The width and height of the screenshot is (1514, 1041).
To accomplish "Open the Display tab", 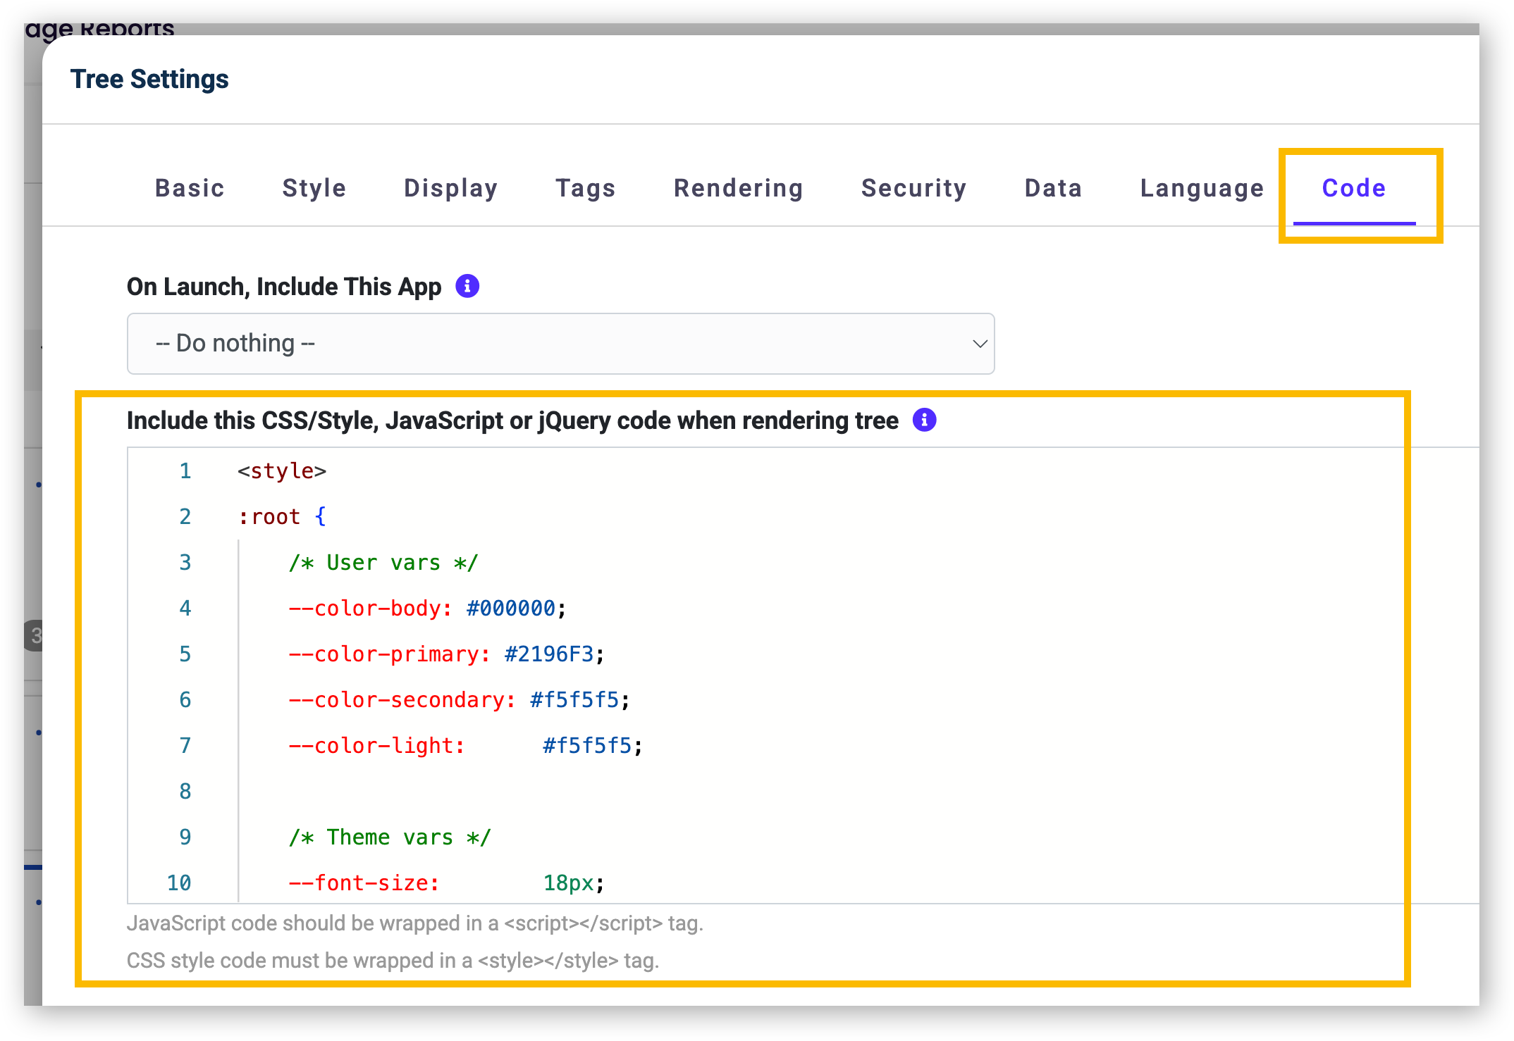I will coord(451,188).
